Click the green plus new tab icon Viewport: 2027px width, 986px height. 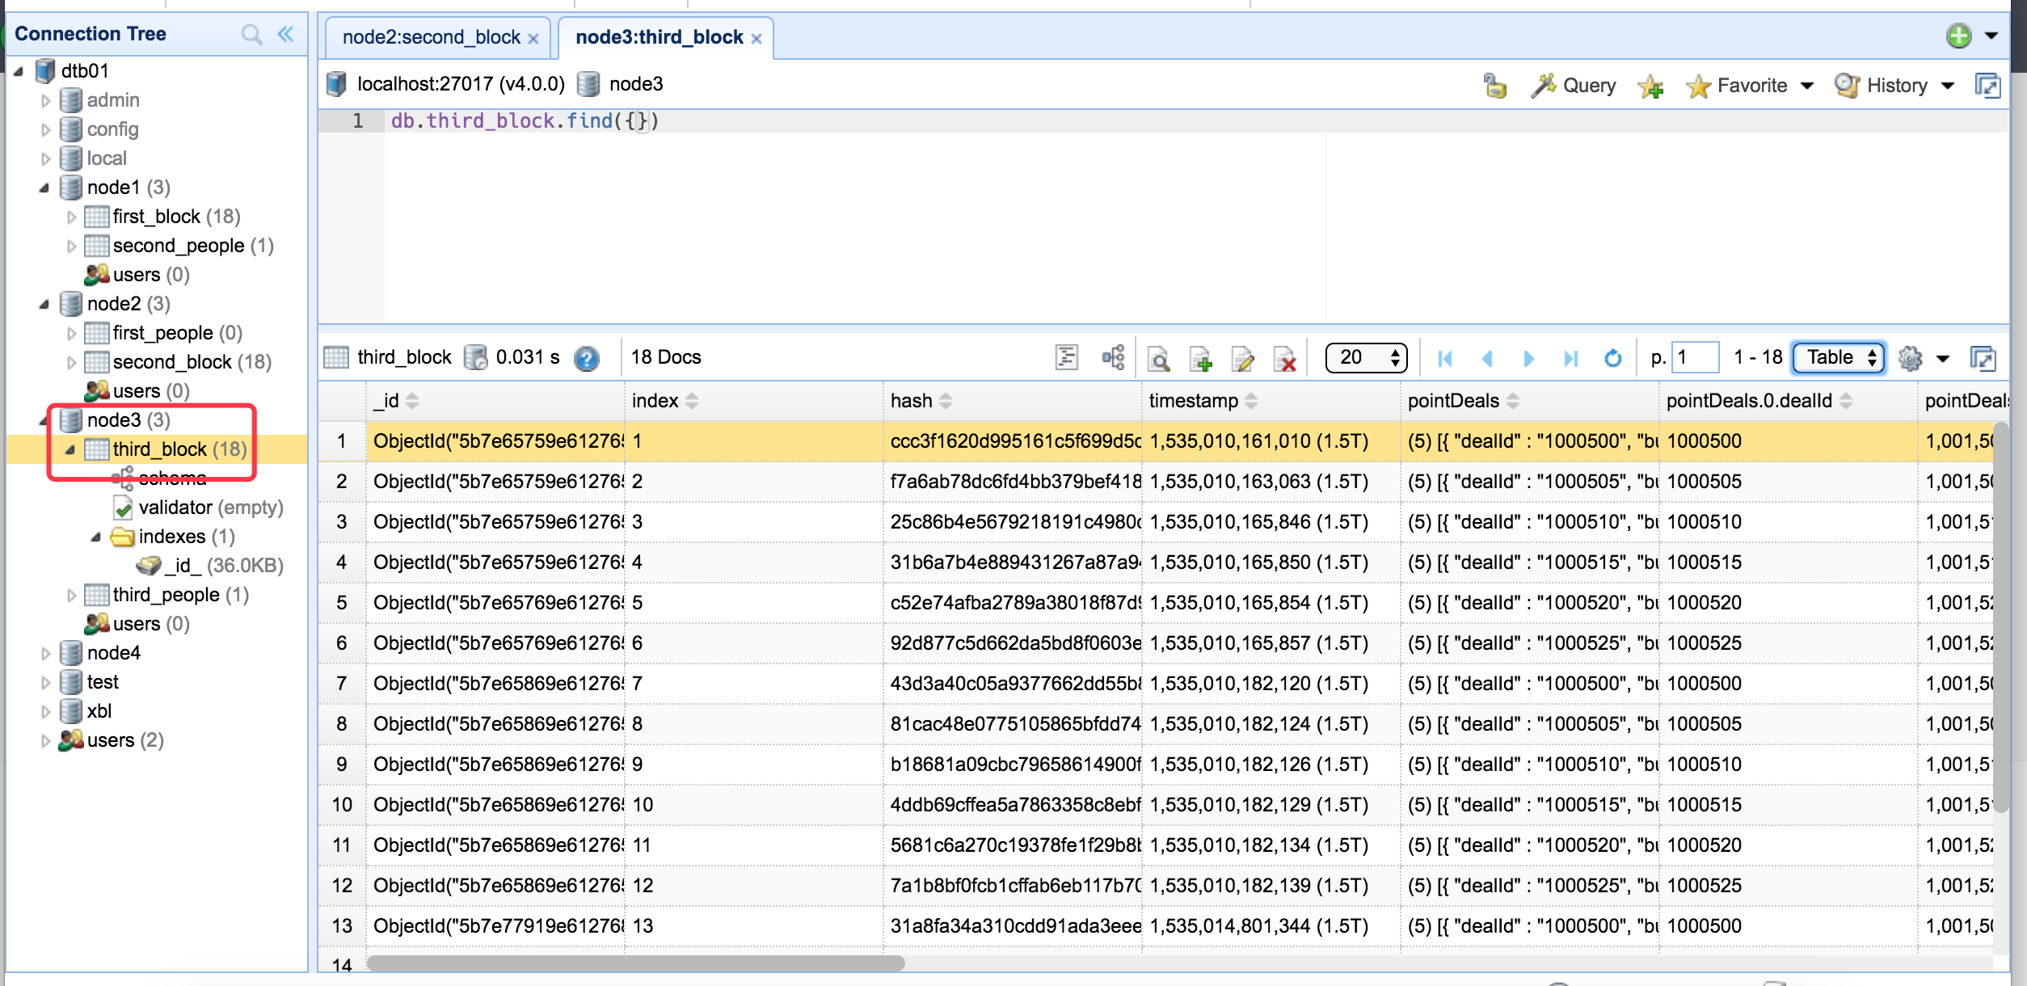coord(1958,36)
